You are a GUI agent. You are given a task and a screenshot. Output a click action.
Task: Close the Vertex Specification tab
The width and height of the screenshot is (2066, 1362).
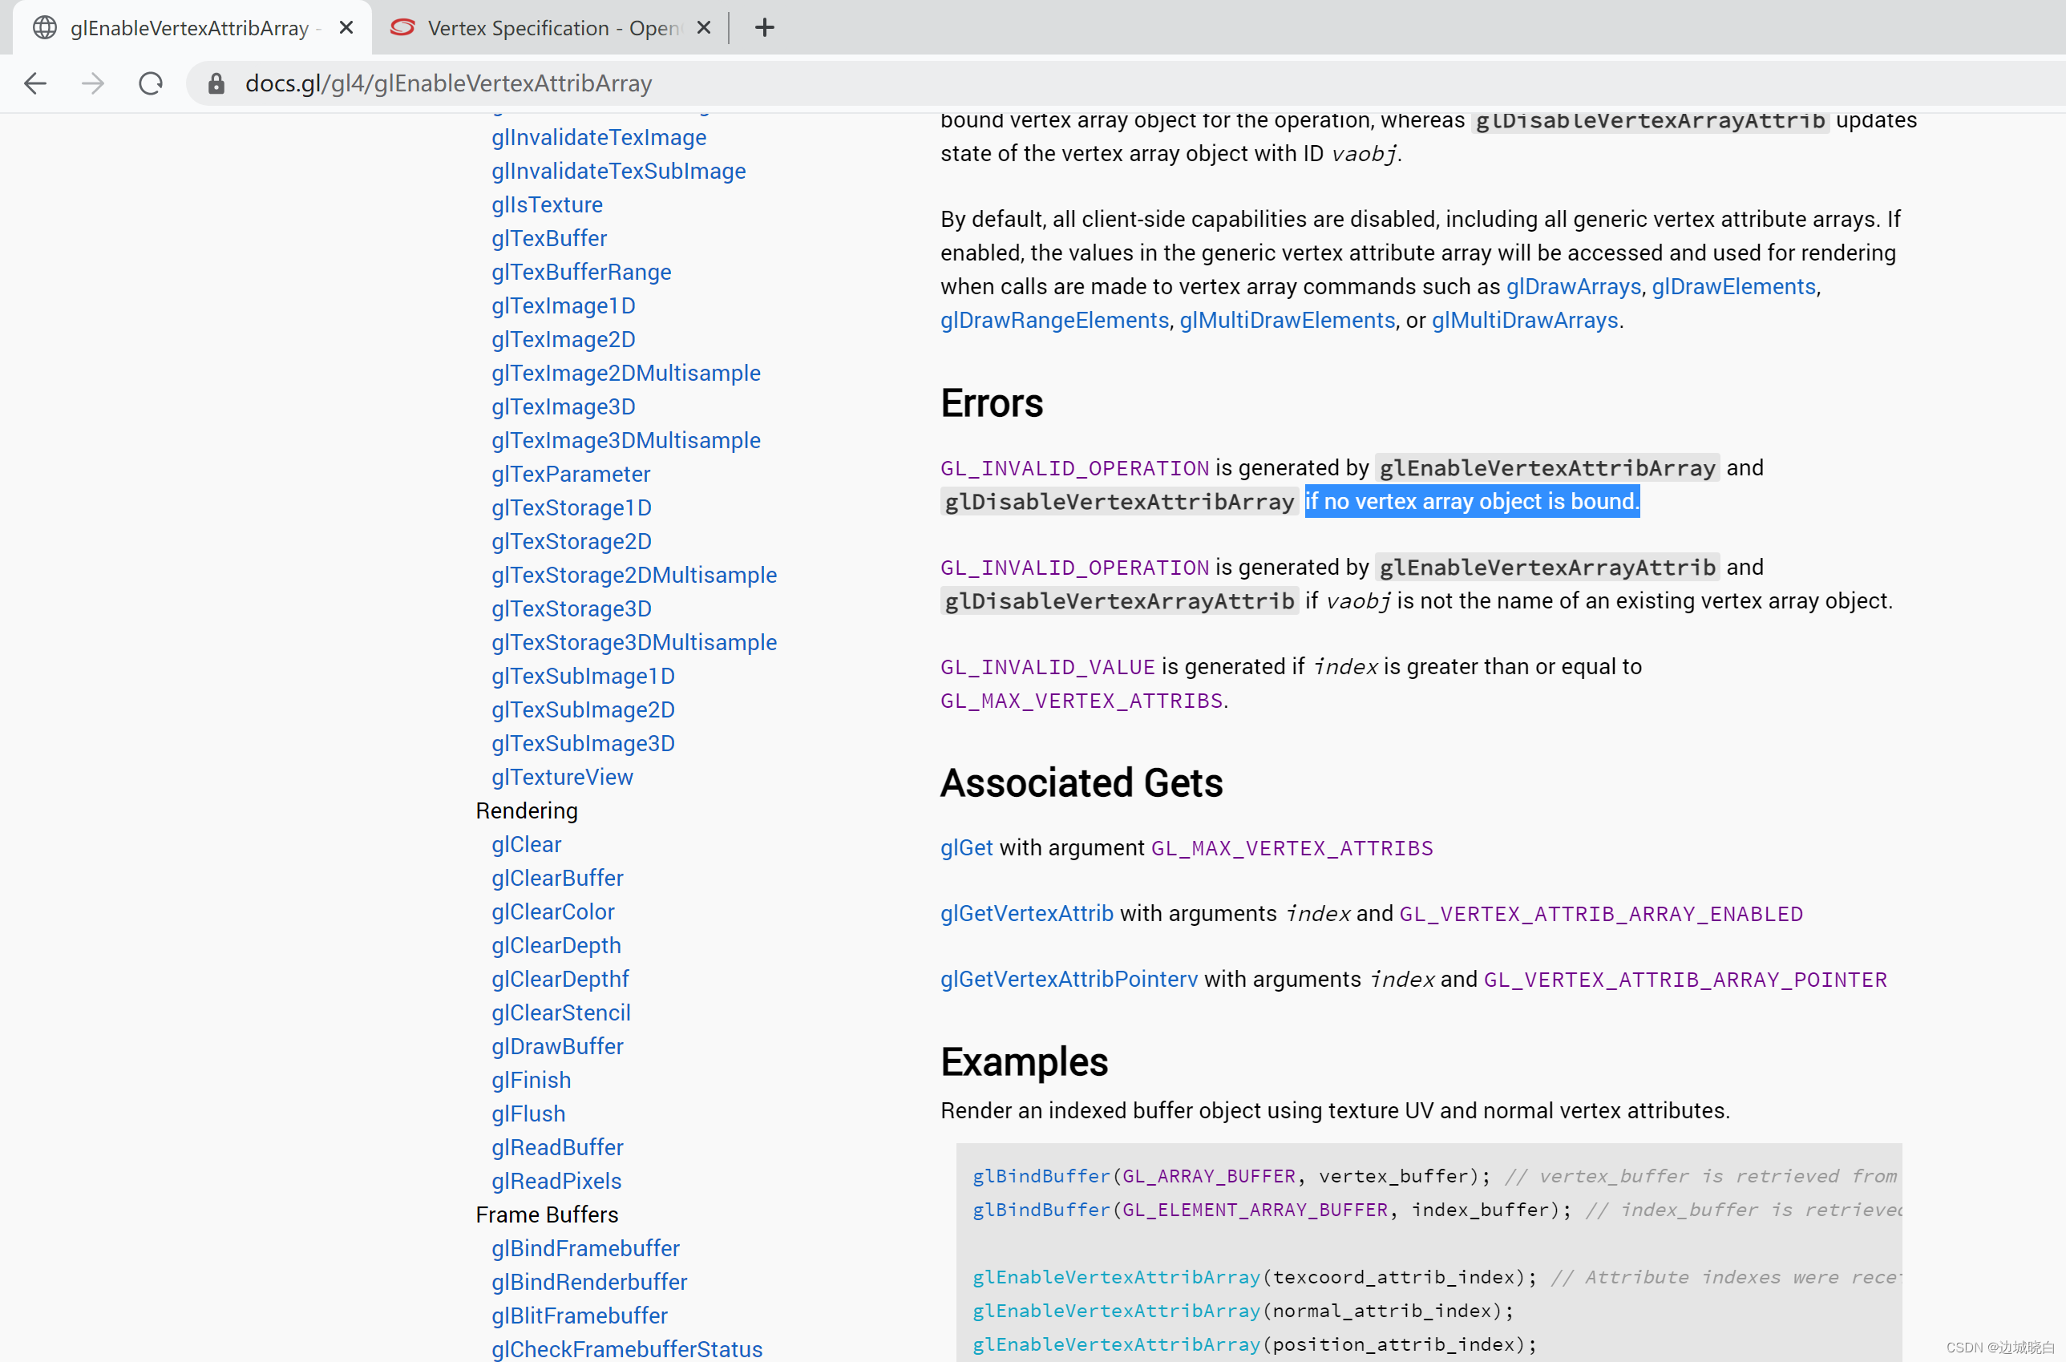point(704,28)
